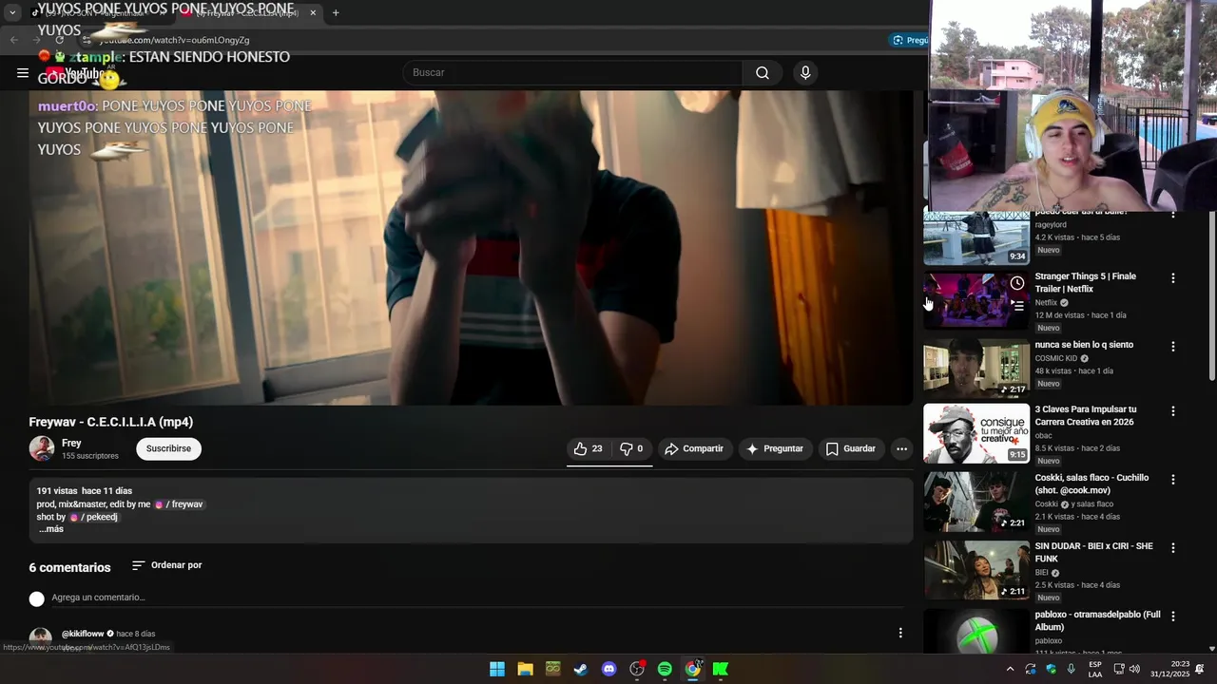Screen dimensions: 1217x684
Task: Open File Explorer from taskbar
Action: coord(525,669)
